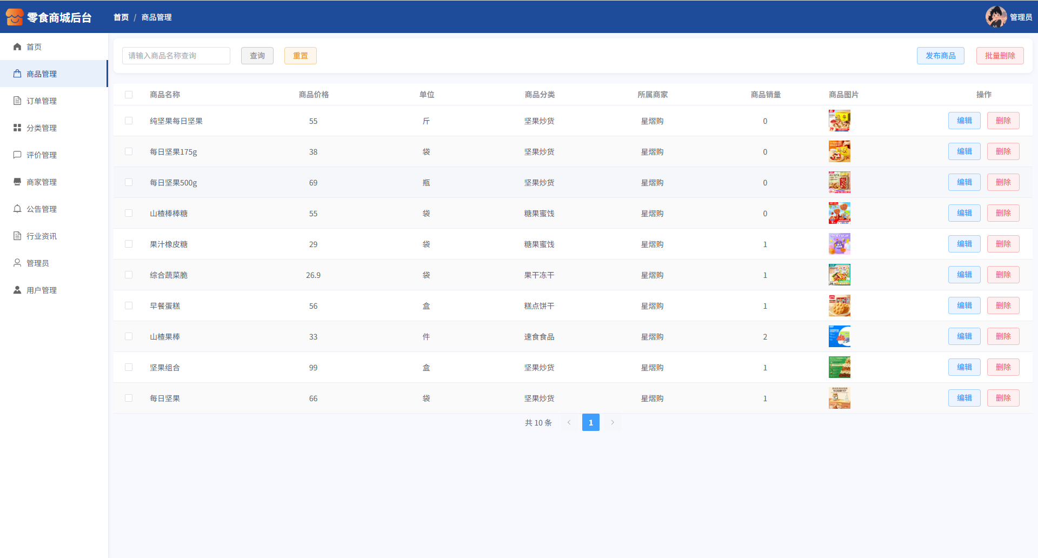1038x558 pixels.
Task: Check the checkbox for 纯坚果每日坚果 row
Action: (129, 121)
